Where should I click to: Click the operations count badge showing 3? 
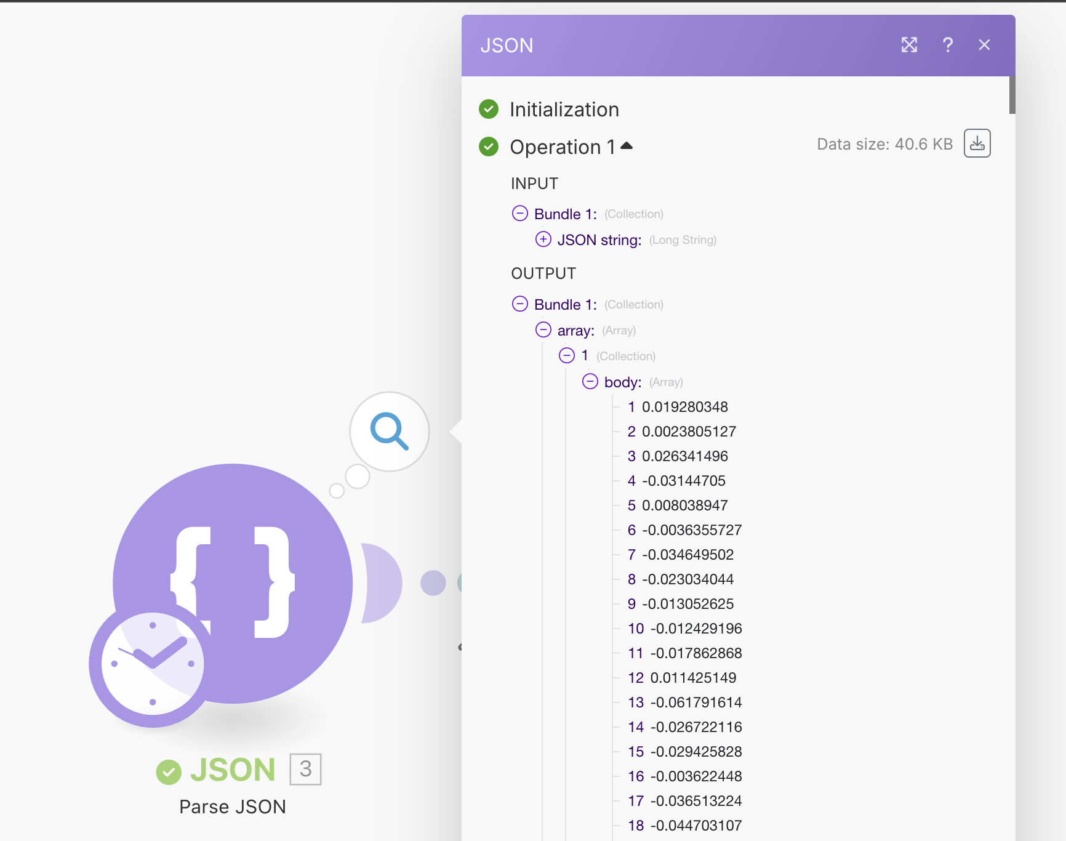click(x=305, y=769)
